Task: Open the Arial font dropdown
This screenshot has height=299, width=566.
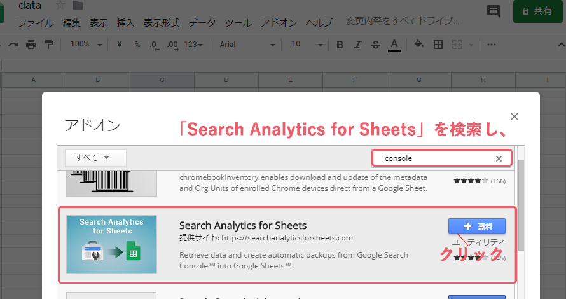Action: pos(247,45)
